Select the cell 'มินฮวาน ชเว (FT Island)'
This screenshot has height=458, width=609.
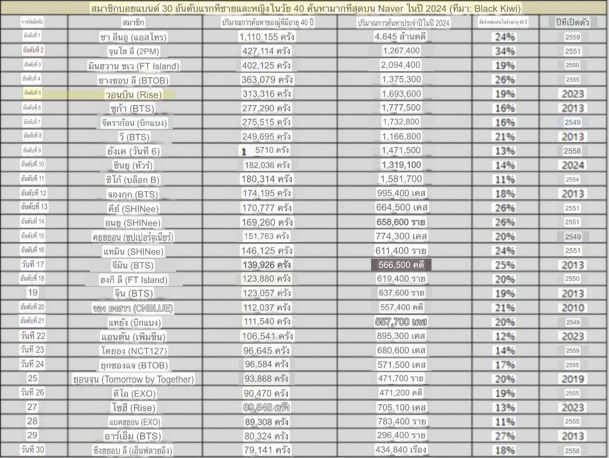point(134,65)
